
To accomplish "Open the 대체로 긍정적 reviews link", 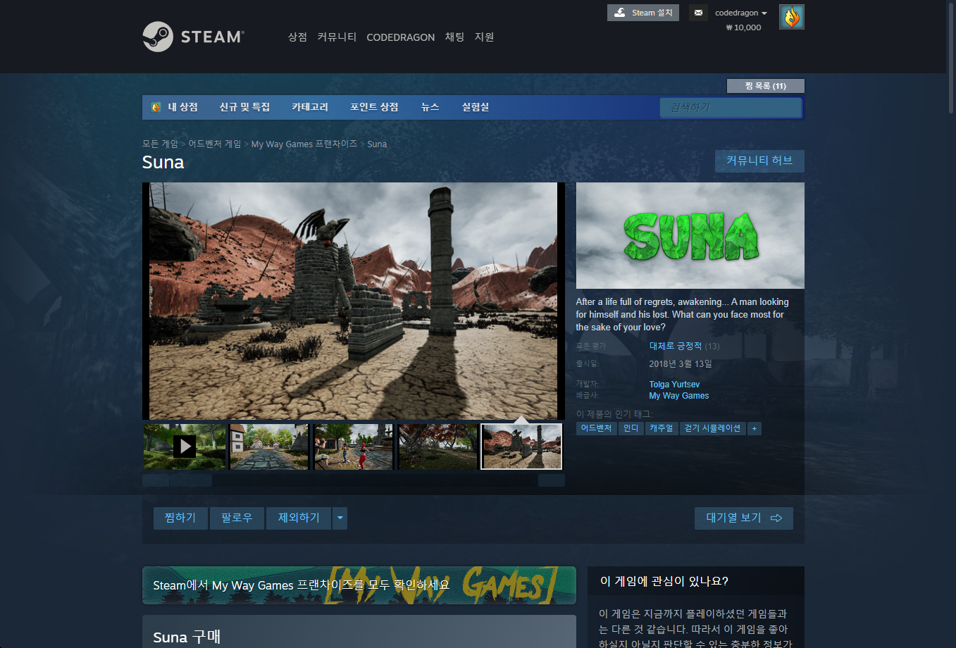I will (x=676, y=346).
